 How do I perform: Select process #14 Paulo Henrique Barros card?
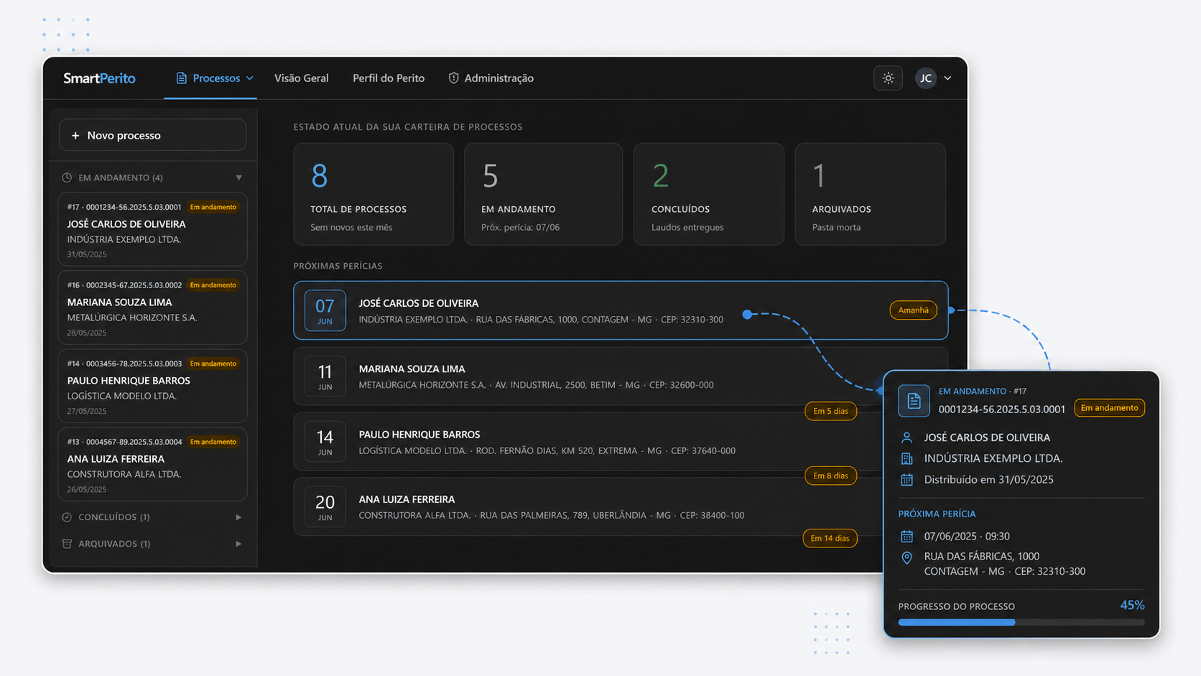(152, 386)
